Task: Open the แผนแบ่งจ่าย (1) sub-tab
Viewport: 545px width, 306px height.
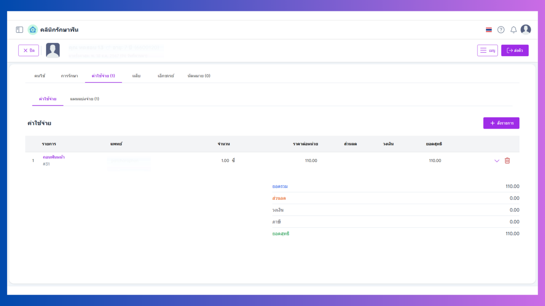Action: click(x=84, y=99)
